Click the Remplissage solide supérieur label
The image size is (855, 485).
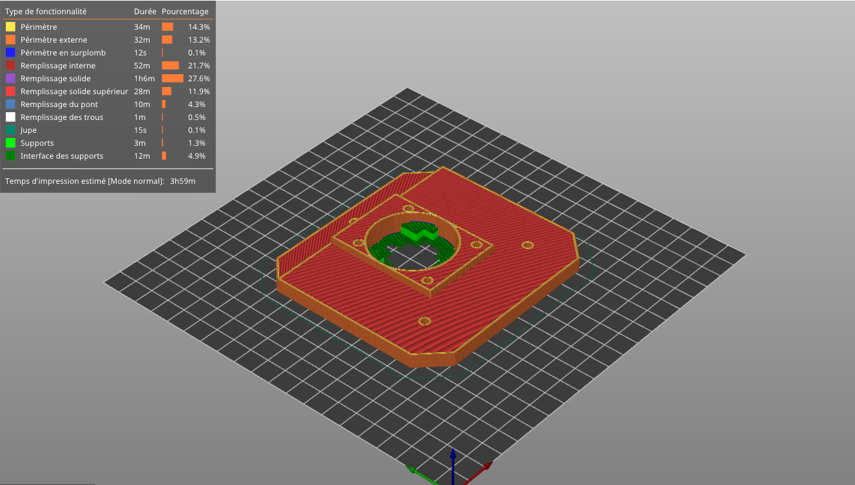click(74, 92)
